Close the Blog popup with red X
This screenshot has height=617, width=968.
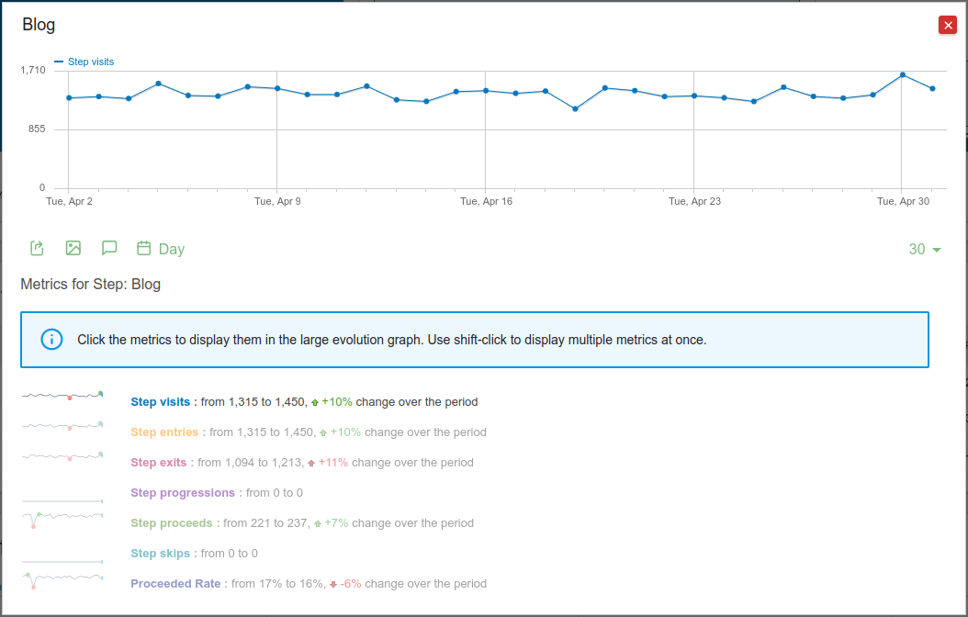click(x=948, y=26)
